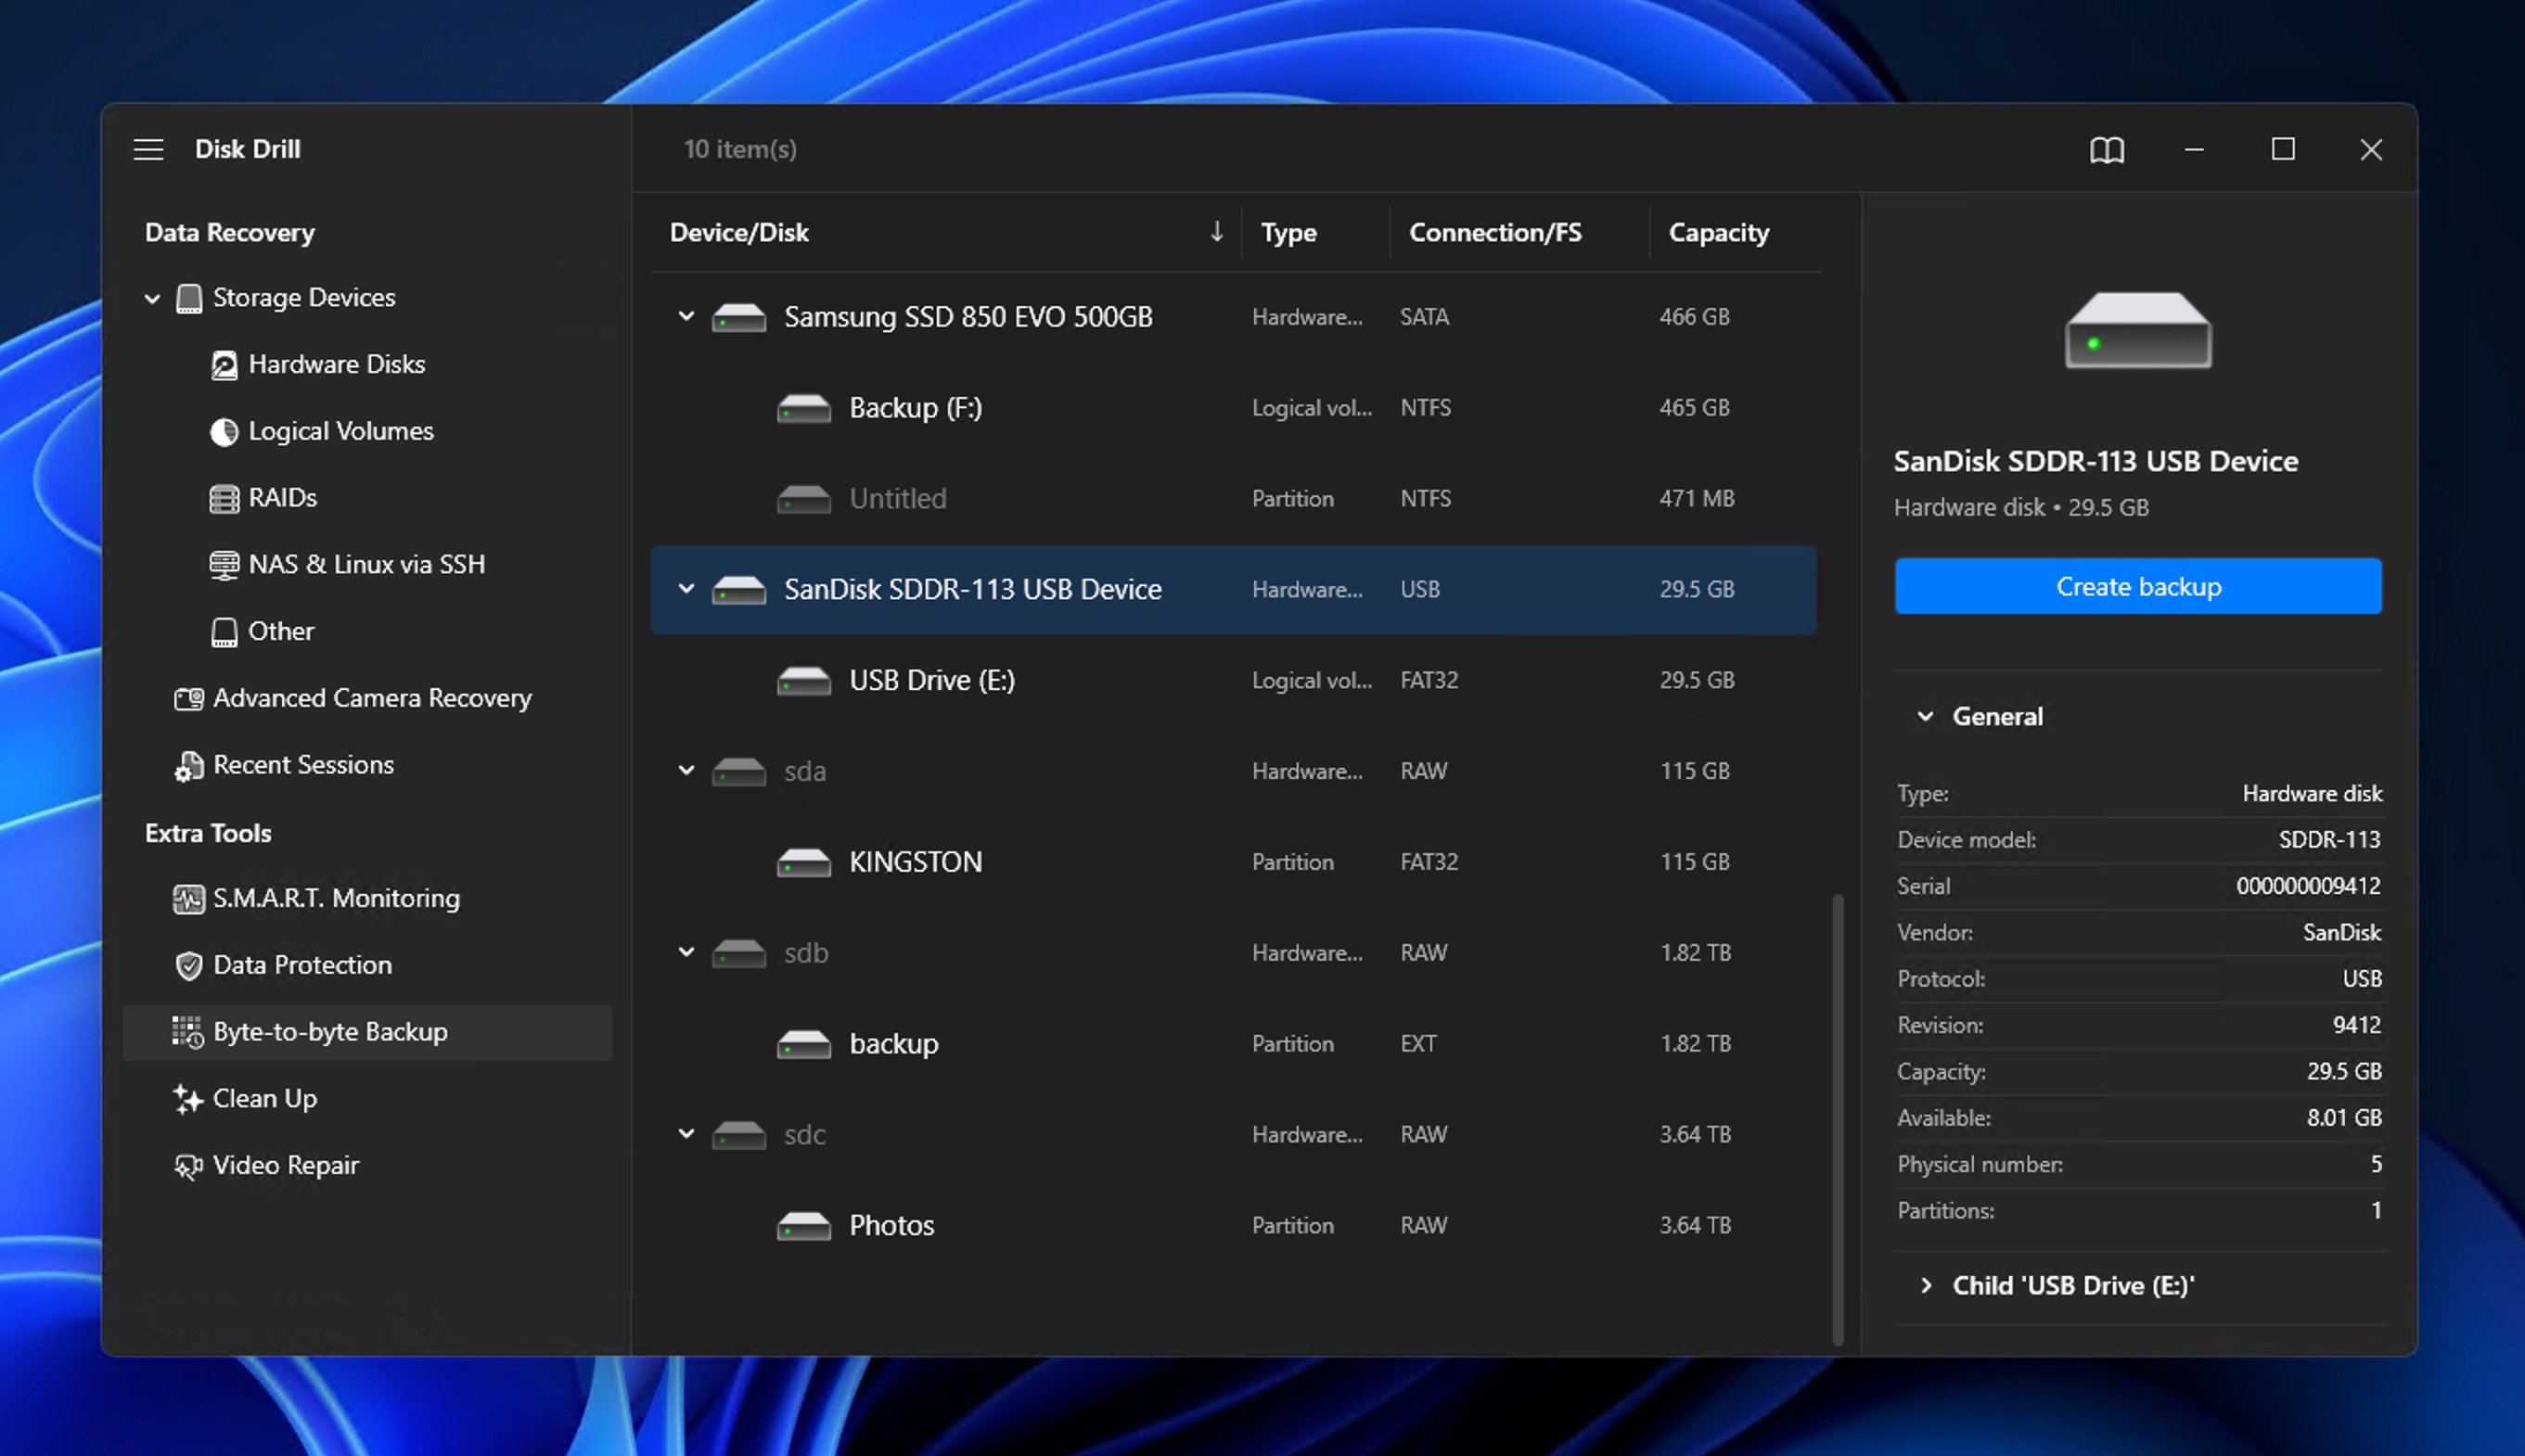Open Data Protection tool
The width and height of the screenshot is (2525, 1456).
[302, 965]
